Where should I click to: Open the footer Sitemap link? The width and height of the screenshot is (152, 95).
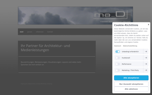pyautogui.click(x=50, y=84)
